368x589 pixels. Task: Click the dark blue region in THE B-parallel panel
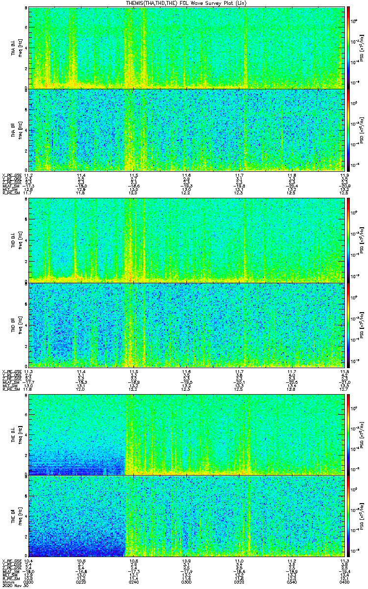click(76, 540)
